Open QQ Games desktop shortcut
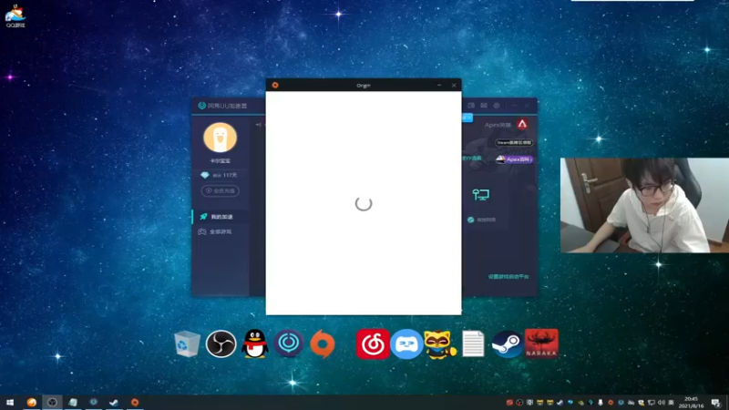This screenshot has width=729, height=410. tap(15, 15)
